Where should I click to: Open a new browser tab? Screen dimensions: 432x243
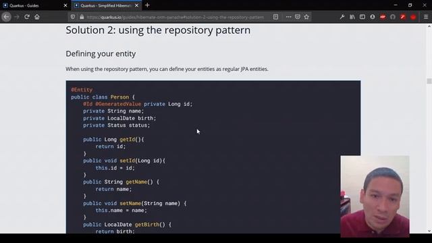(x=147, y=5)
